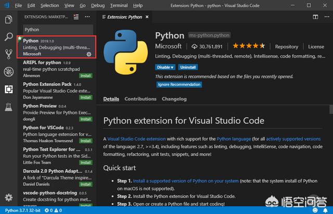Click the large Python logo image
The width and height of the screenshot is (333, 214).
125,52
